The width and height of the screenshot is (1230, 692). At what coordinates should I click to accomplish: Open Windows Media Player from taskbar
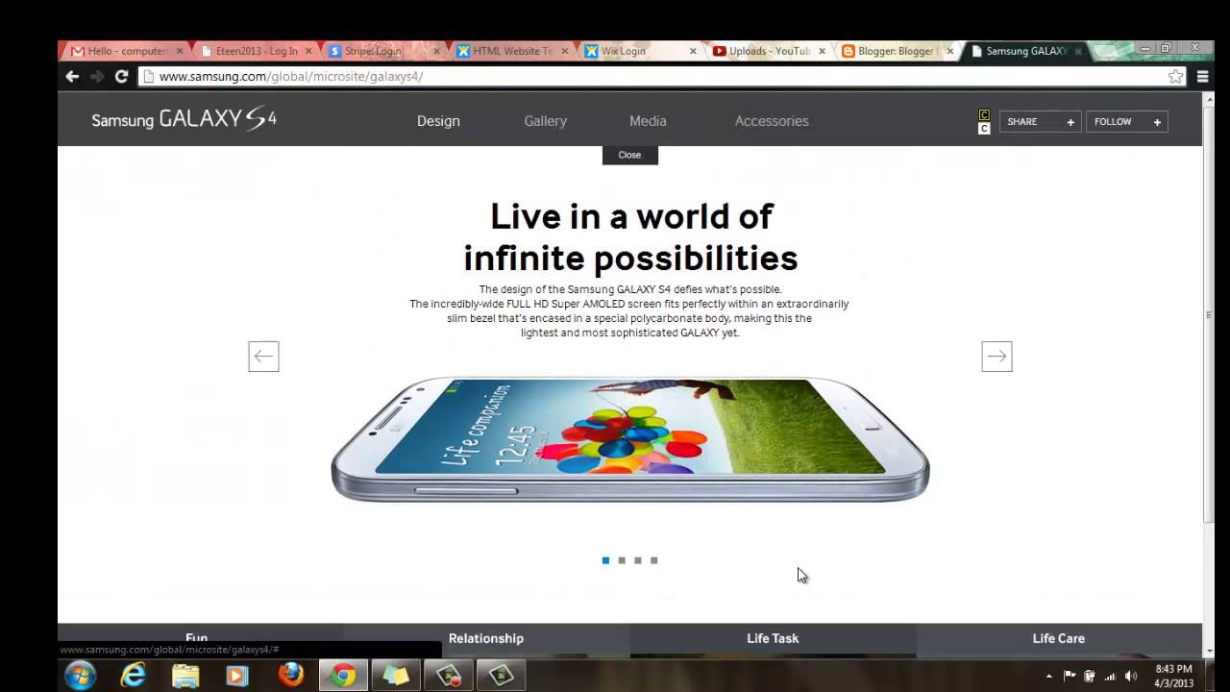click(237, 676)
